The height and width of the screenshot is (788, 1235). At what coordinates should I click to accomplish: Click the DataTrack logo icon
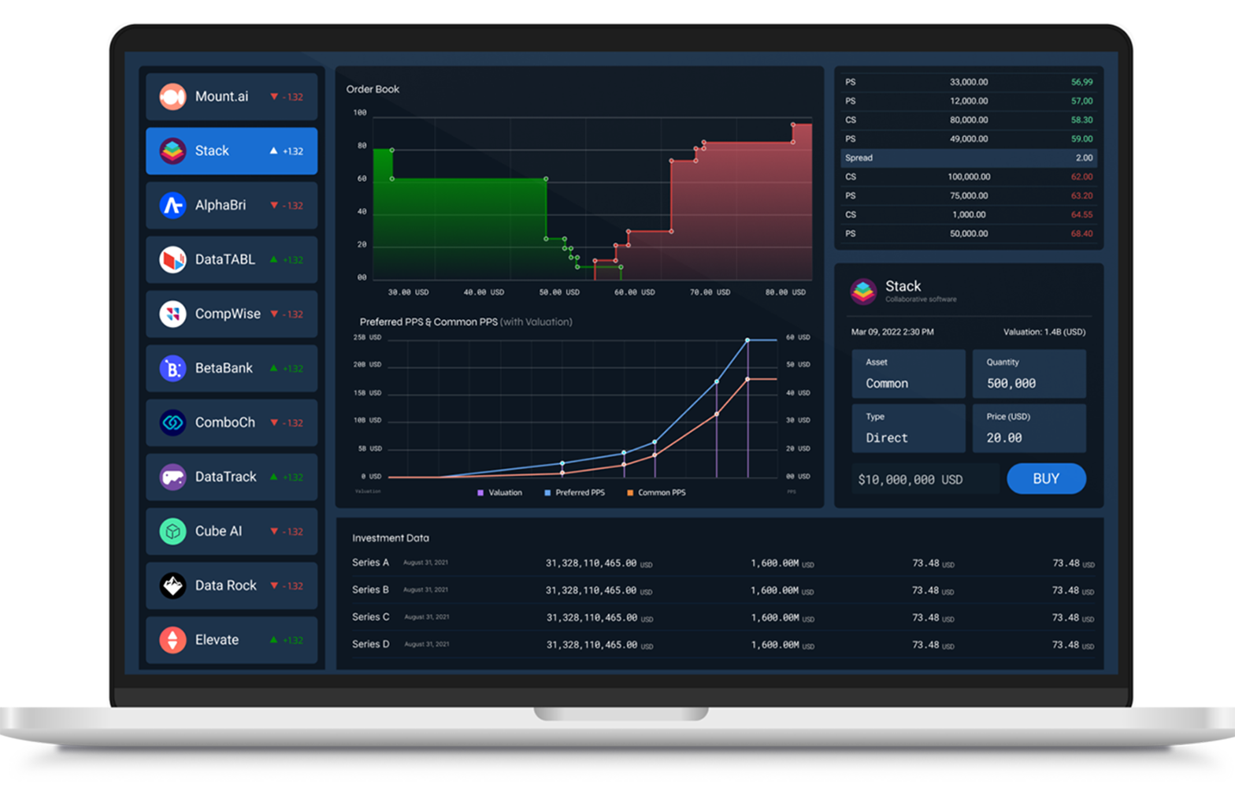point(172,478)
